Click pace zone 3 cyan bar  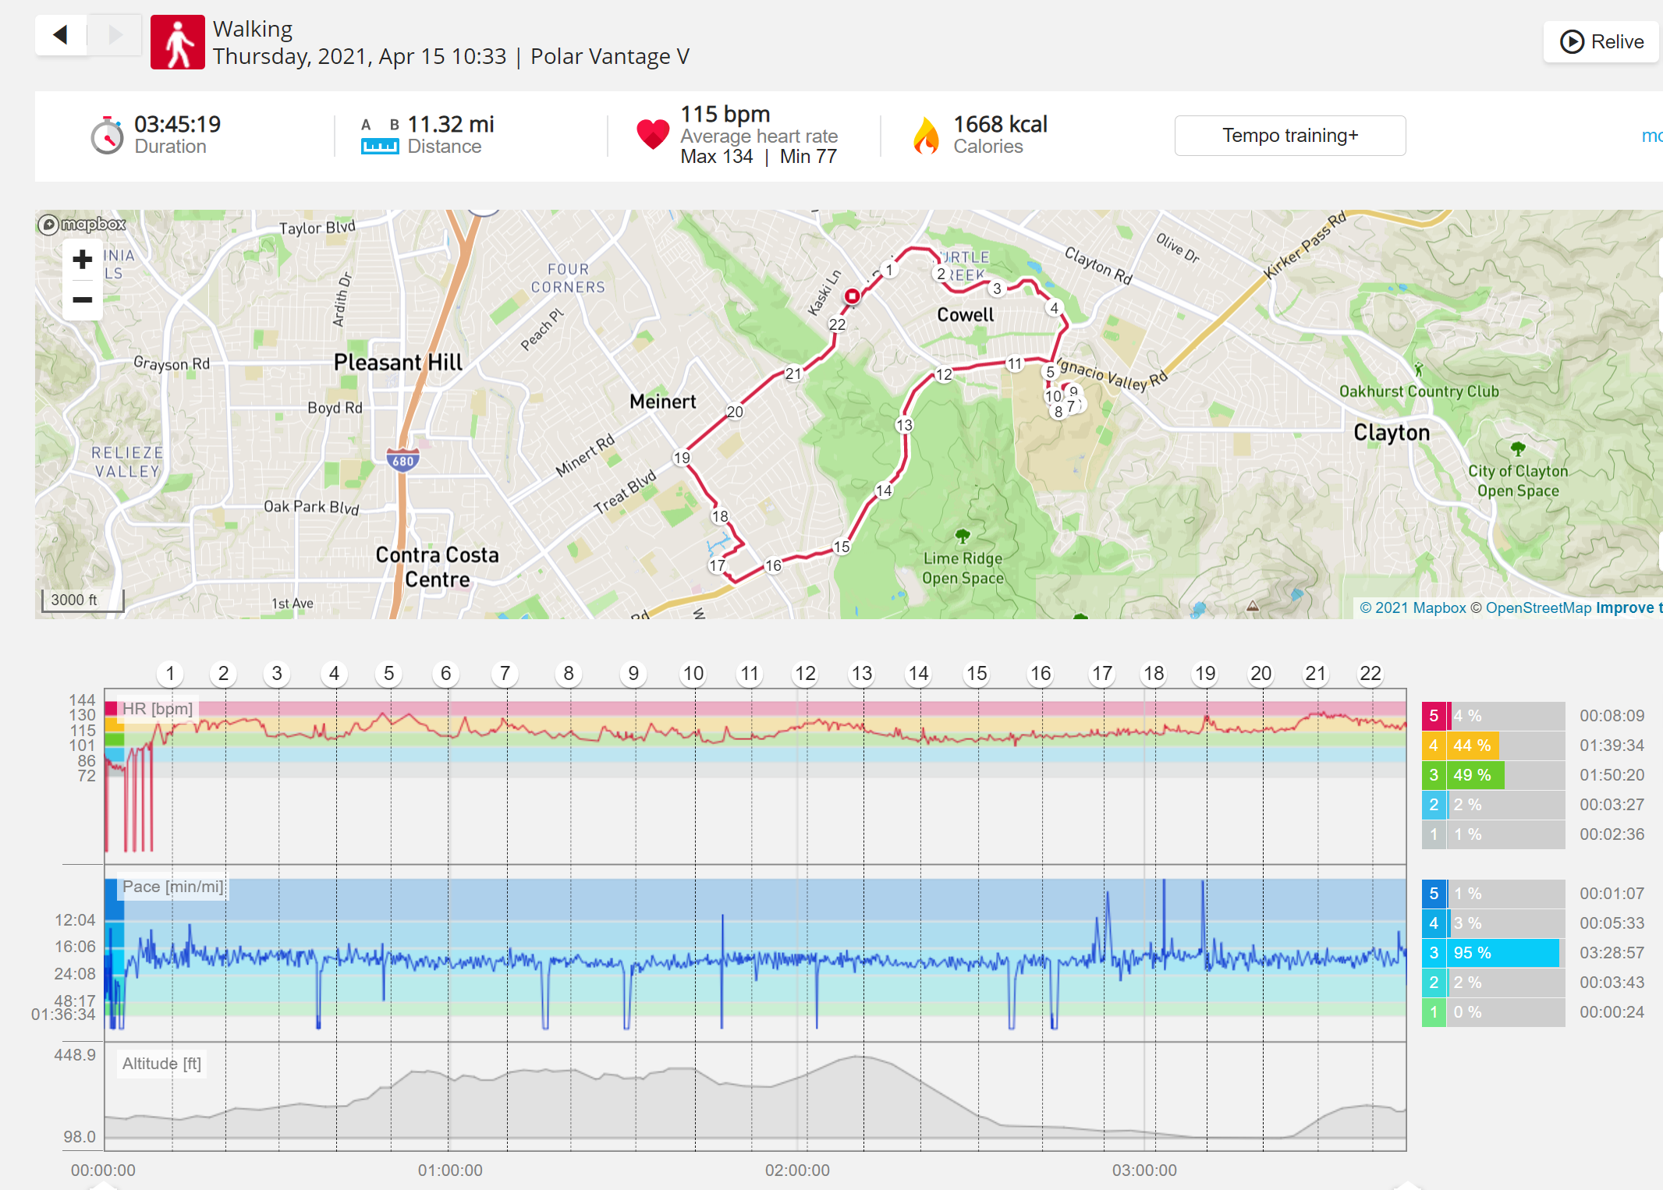[1505, 953]
